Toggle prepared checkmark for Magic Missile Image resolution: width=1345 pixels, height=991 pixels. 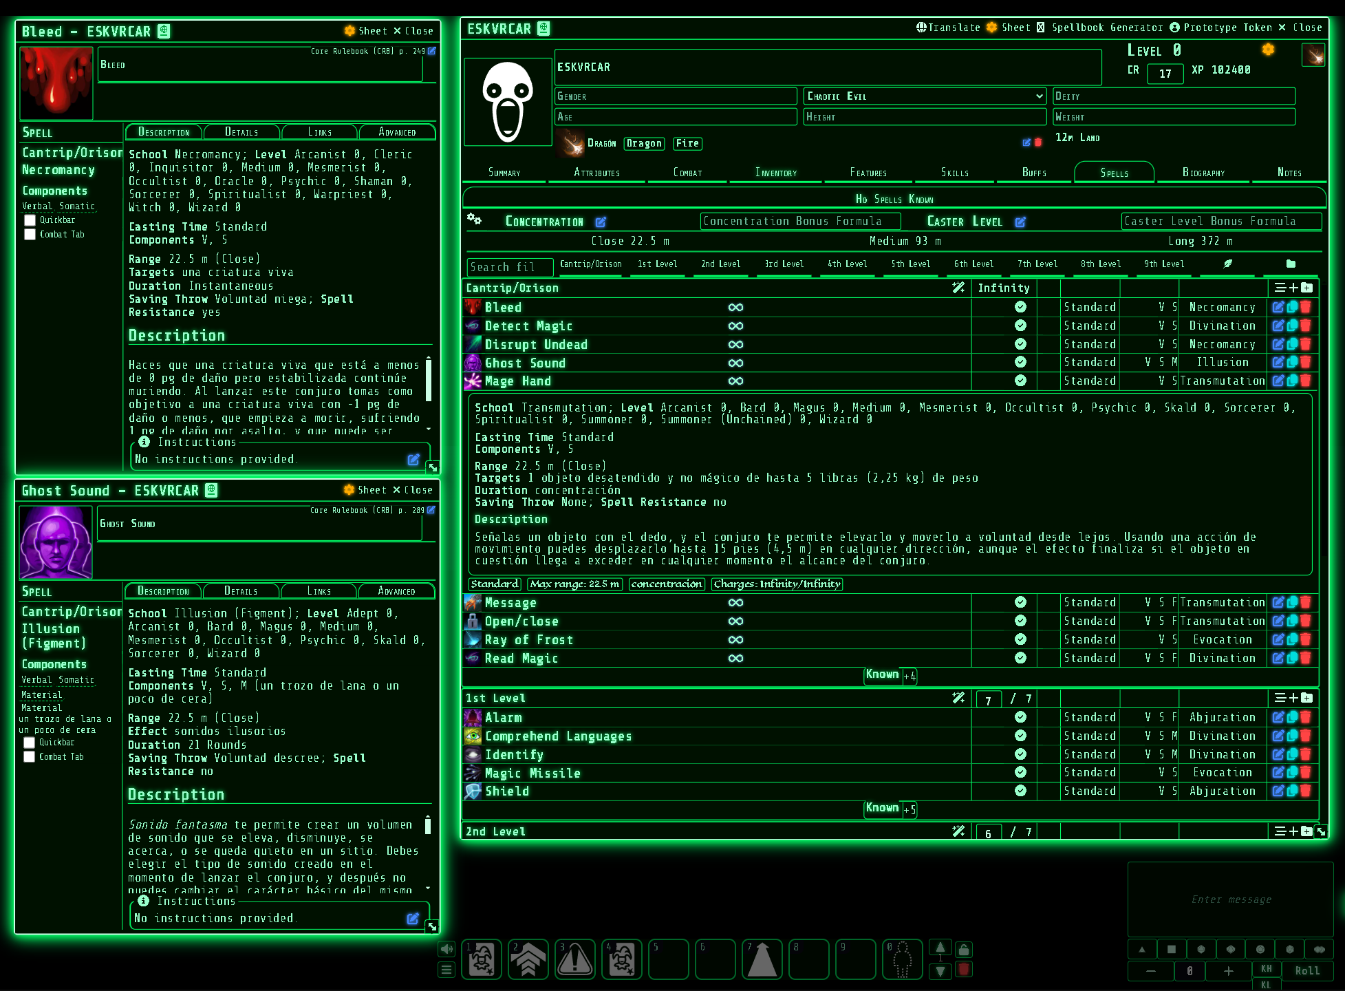[1020, 773]
